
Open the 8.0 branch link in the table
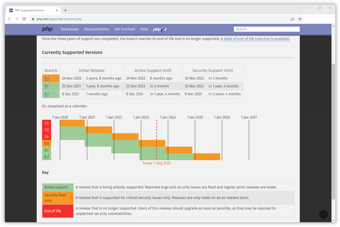point(47,78)
